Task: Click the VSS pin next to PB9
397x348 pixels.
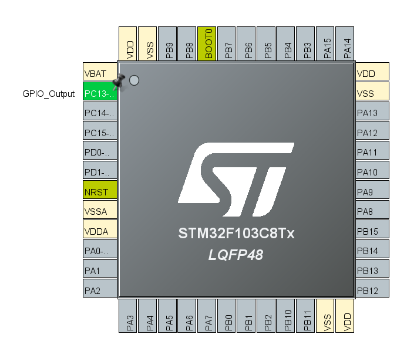Action: click(147, 43)
